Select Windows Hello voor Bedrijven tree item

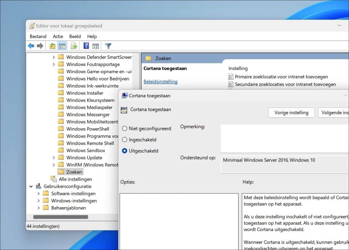click(98, 79)
